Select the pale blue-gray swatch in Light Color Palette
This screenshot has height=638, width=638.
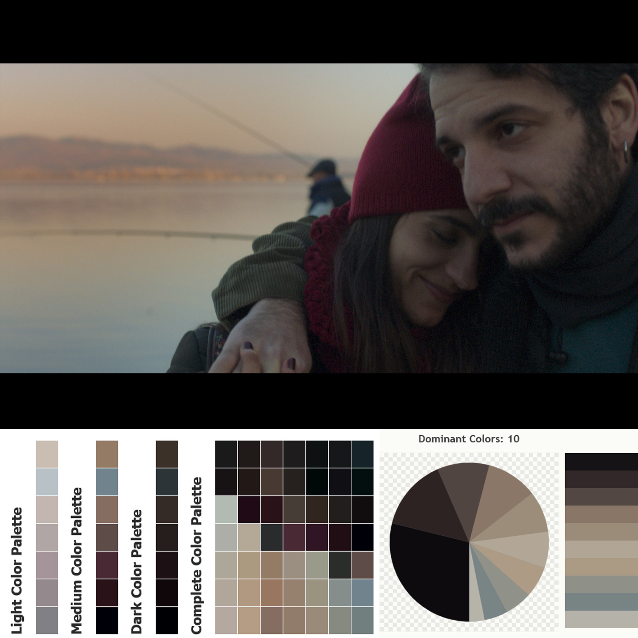47,482
